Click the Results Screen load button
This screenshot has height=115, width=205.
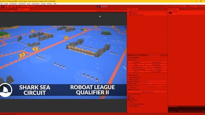(x=137, y=67)
